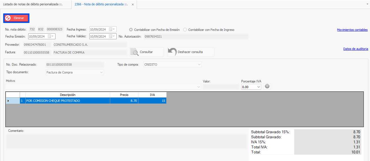The image size is (370, 161).
Task: Click the Deshacer consulta undo button
Action: (x=190, y=52)
